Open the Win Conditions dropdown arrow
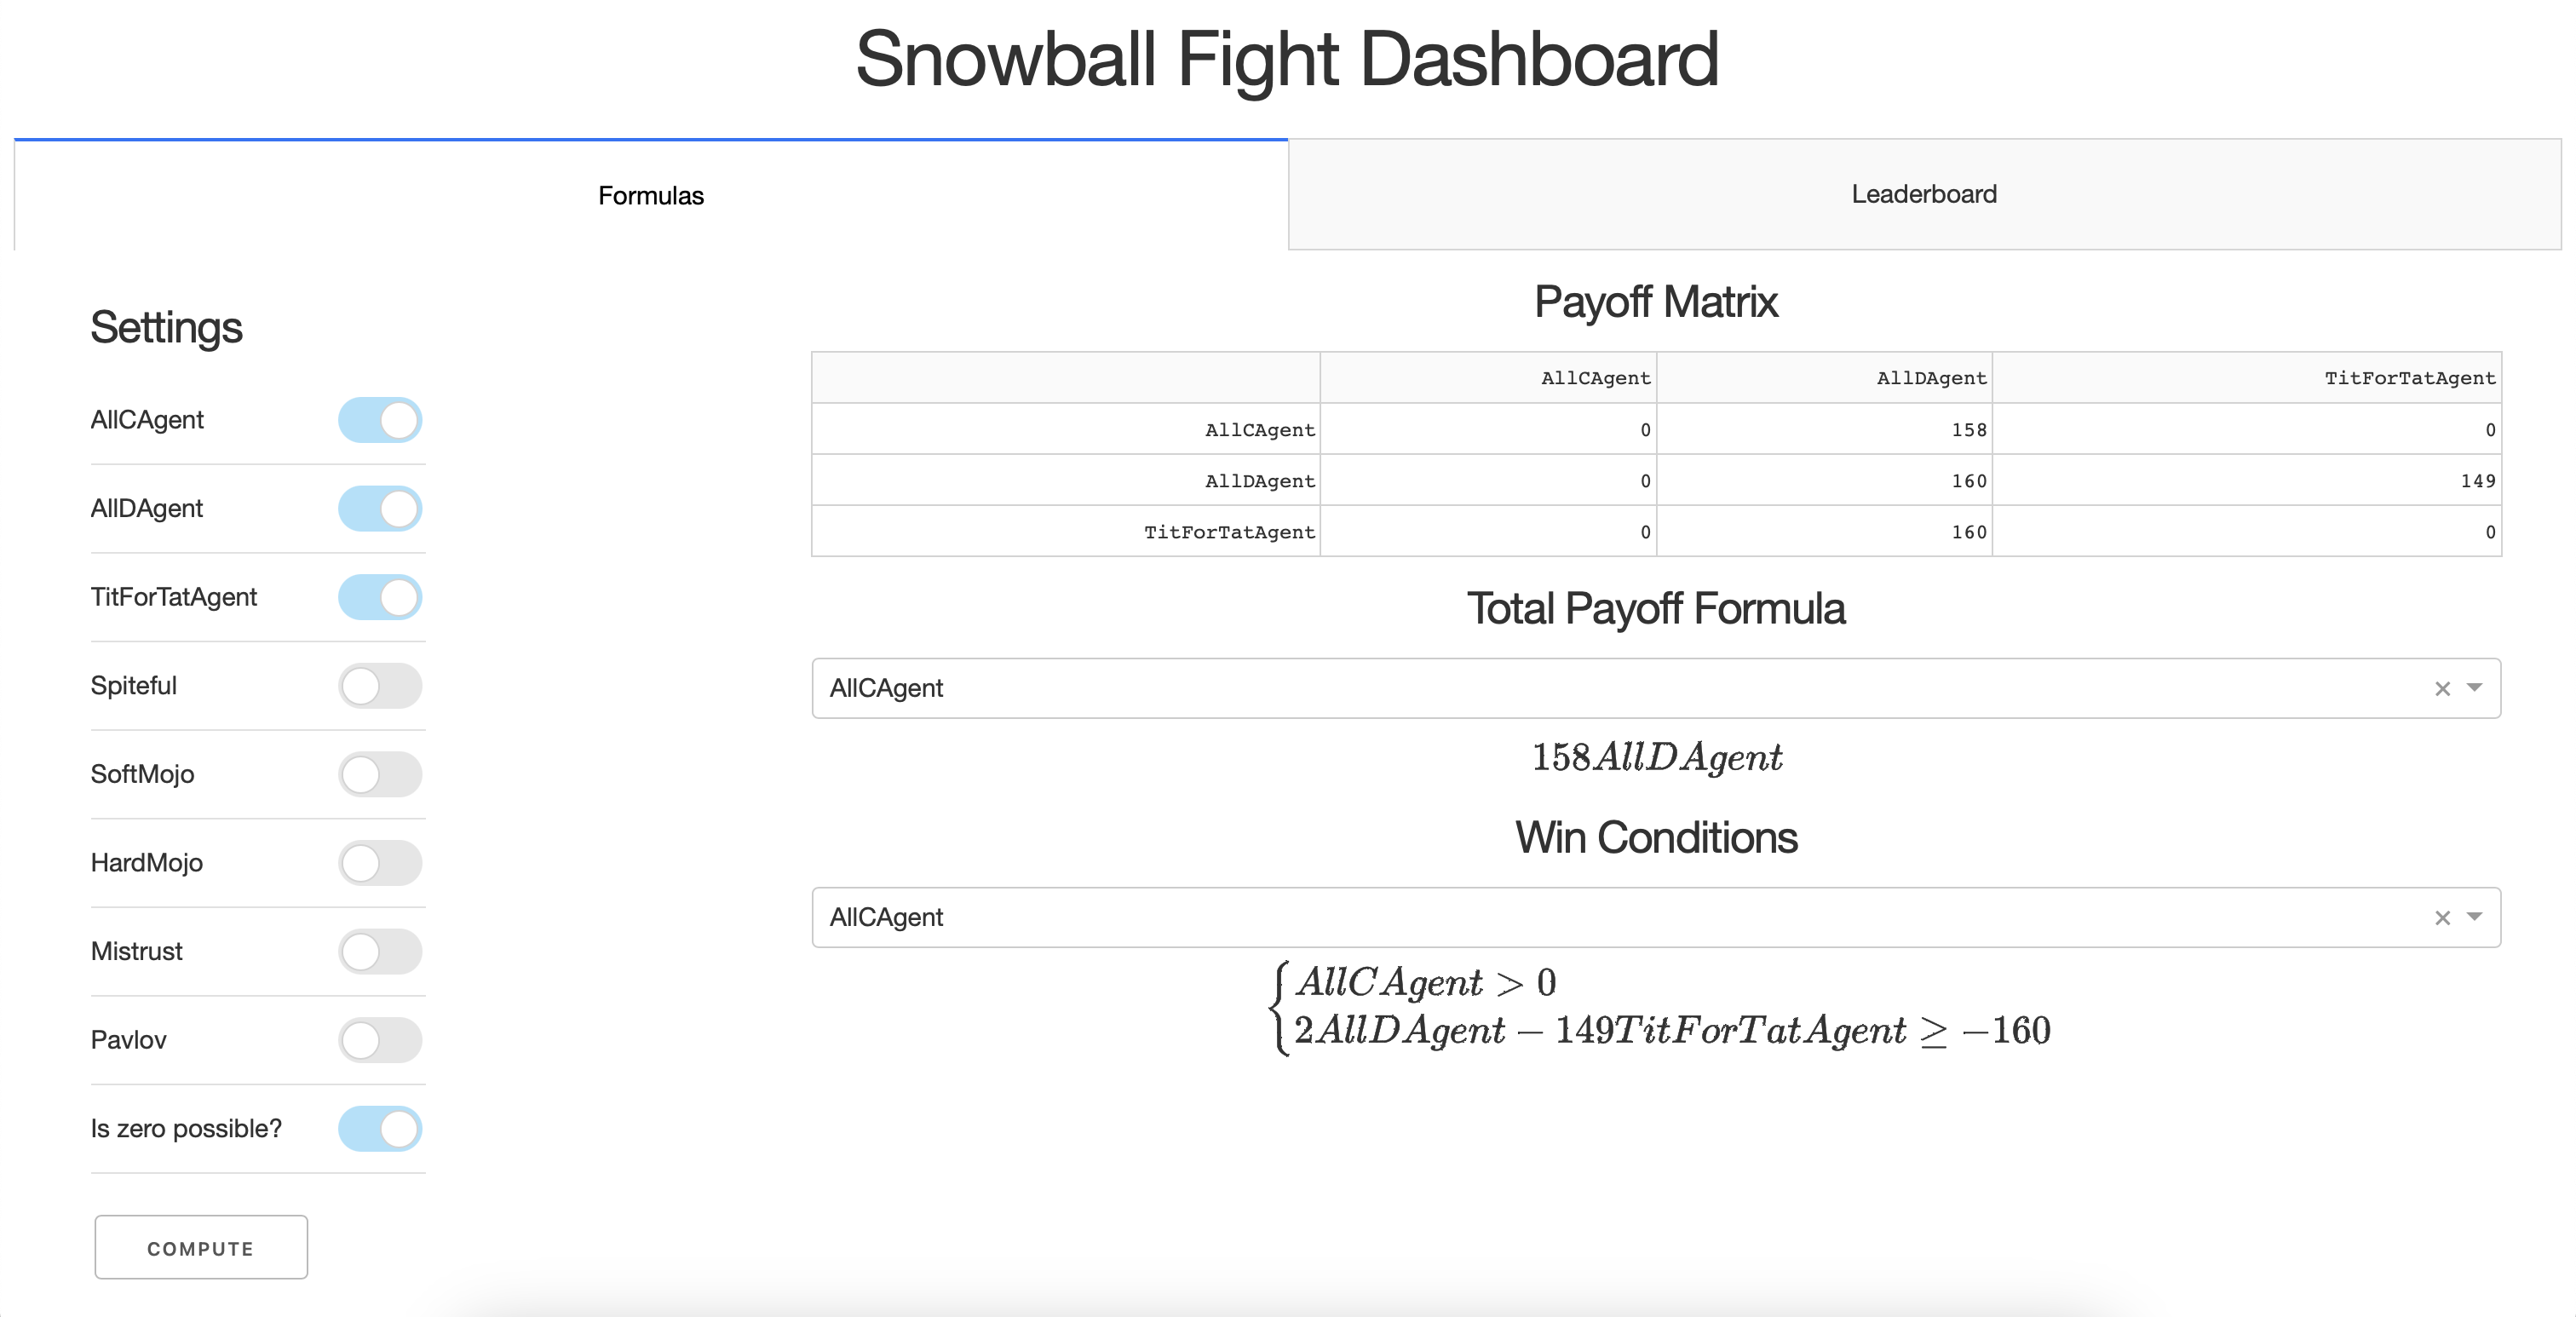 (x=2475, y=917)
